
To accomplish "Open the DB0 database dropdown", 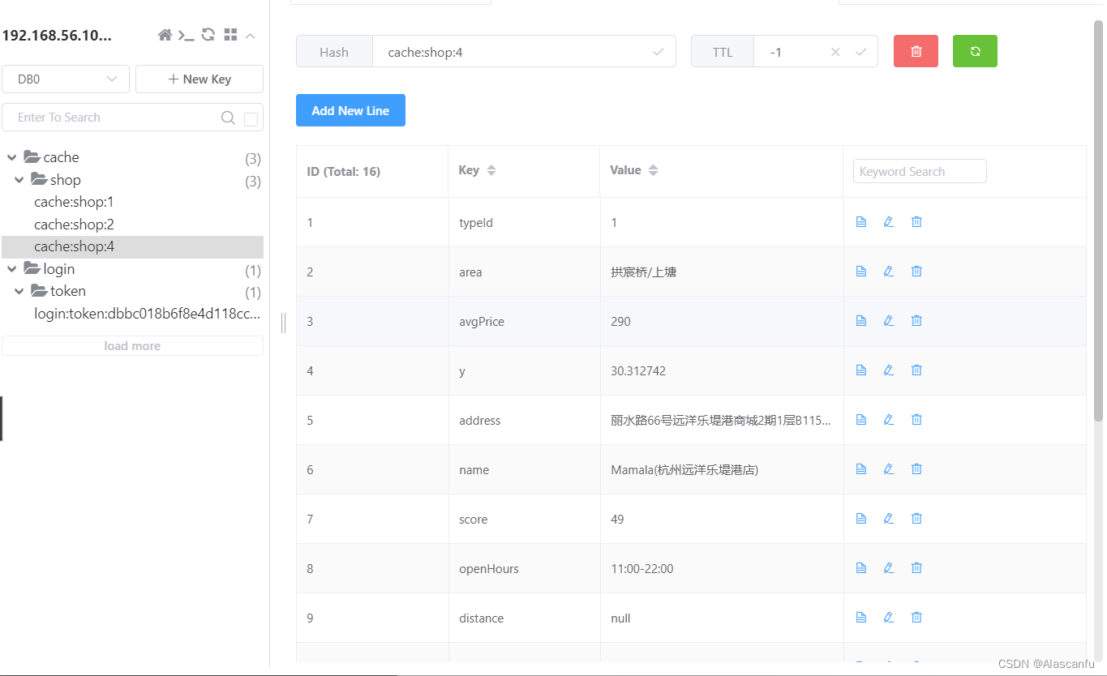I will (x=66, y=79).
